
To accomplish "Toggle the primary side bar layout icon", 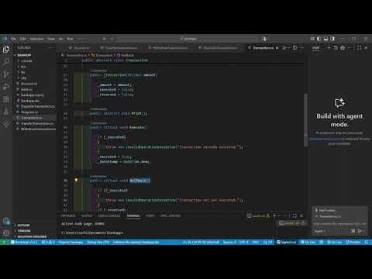I will click(319, 39).
